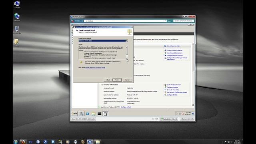This screenshot has height=144, width=256.
Task: Open Firefox from the host taskbar
Action: (x=23, y=142)
